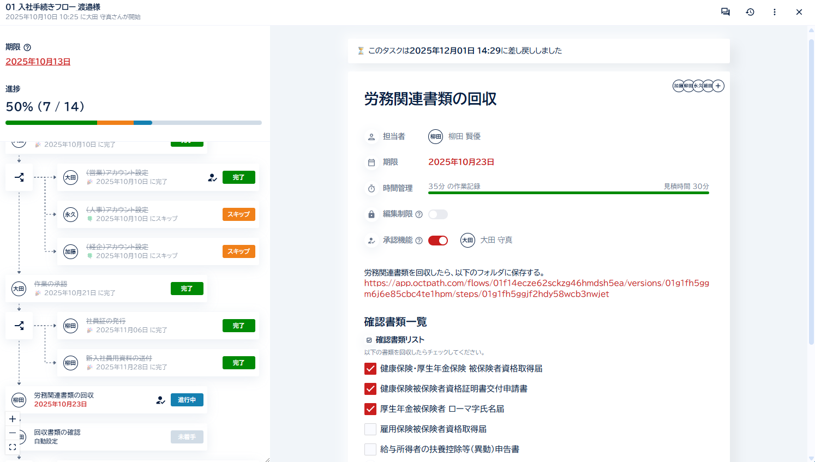Click help icon beside 承認機能
Viewport: 815px width, 462px height.
[x=419, y=241]
